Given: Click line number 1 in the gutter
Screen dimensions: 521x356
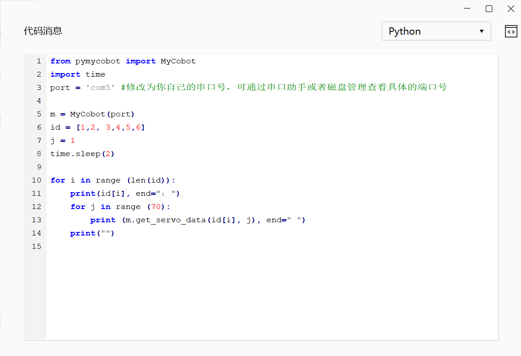Looking at the screenshot, I should click(39, 61).
